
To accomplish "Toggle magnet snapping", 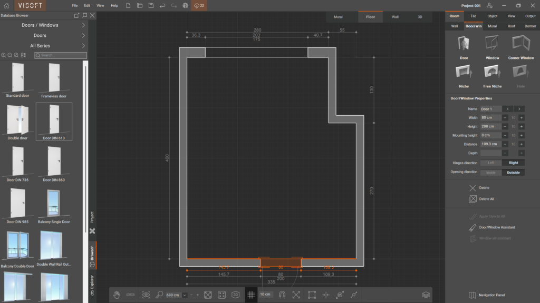I will (282, 295).
